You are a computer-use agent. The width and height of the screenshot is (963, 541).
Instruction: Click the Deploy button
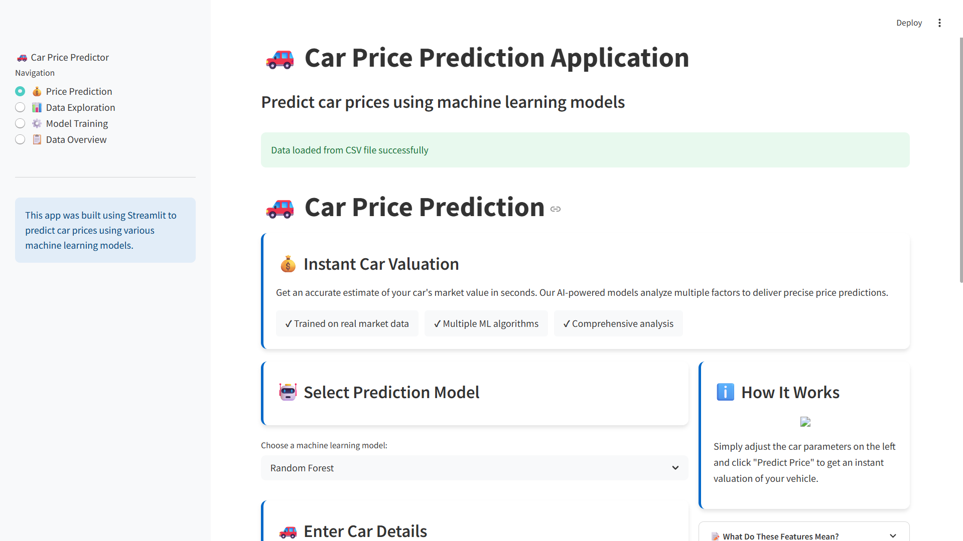(x=909, y=23)
